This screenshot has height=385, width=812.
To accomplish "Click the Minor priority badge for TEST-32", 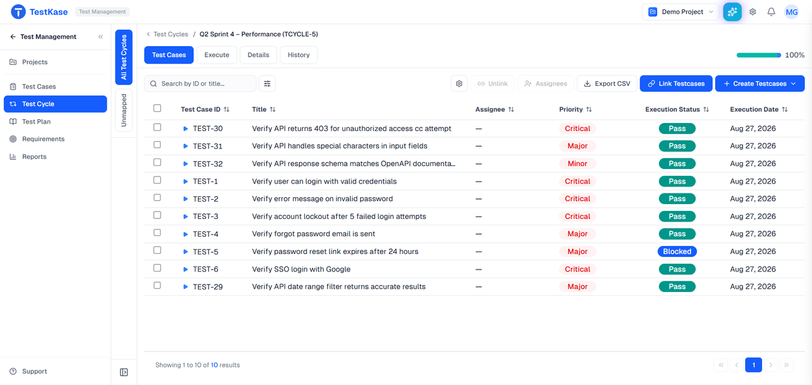I will 577,163.
